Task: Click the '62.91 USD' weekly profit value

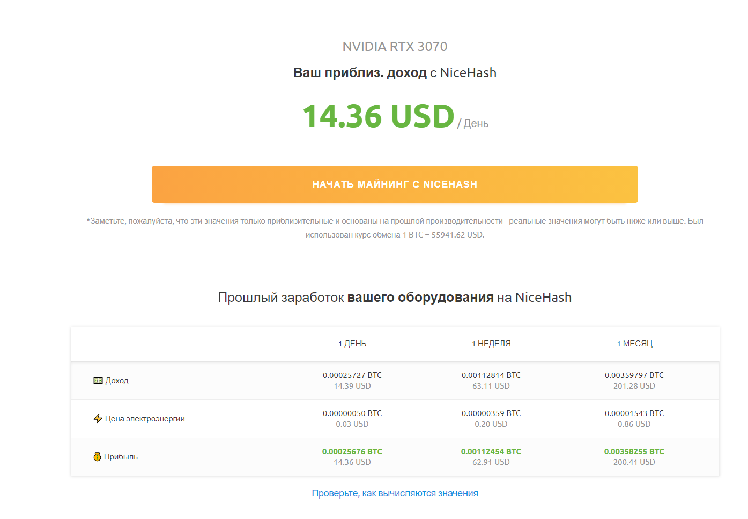Action: (491, 462)
